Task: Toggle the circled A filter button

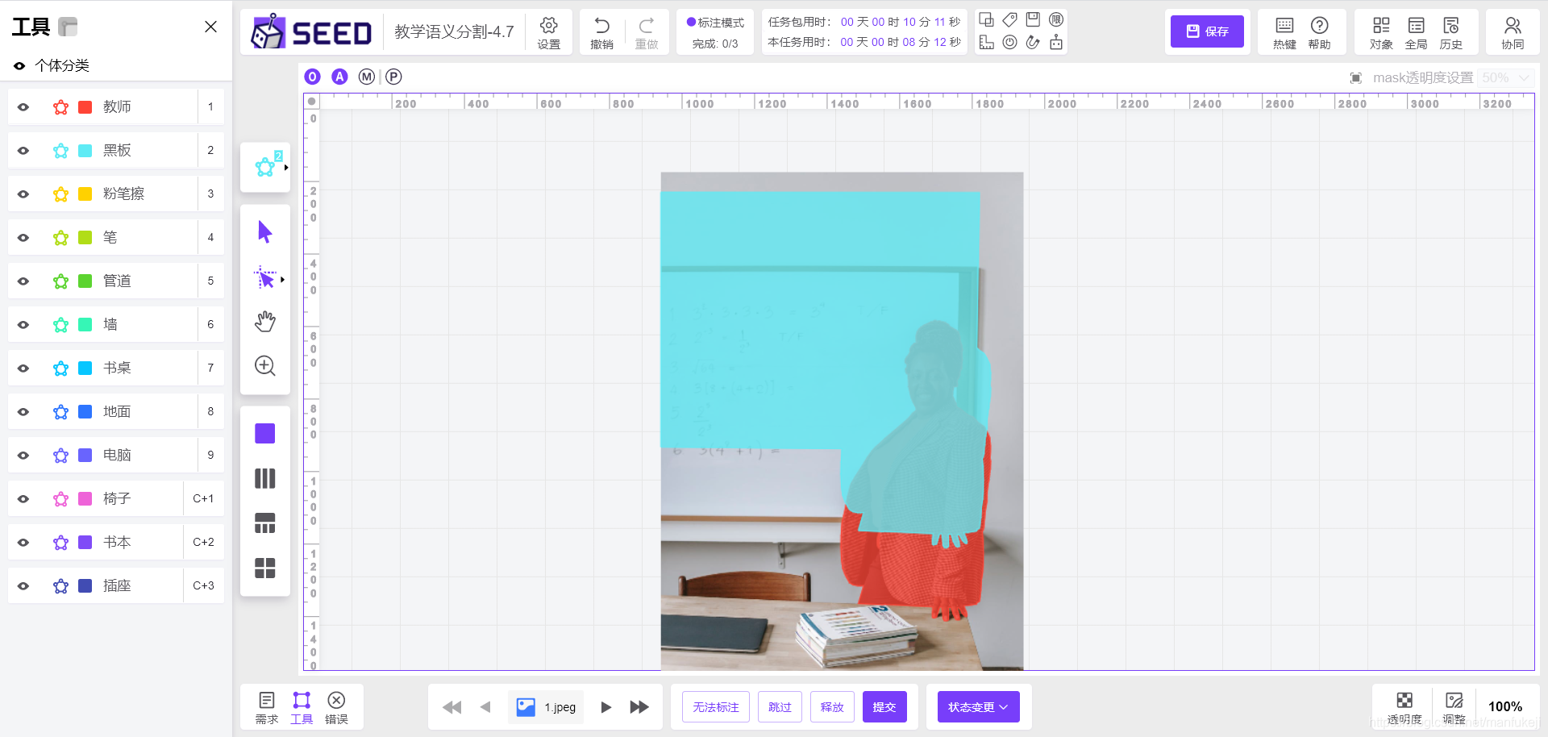Action: coord(339,77)
